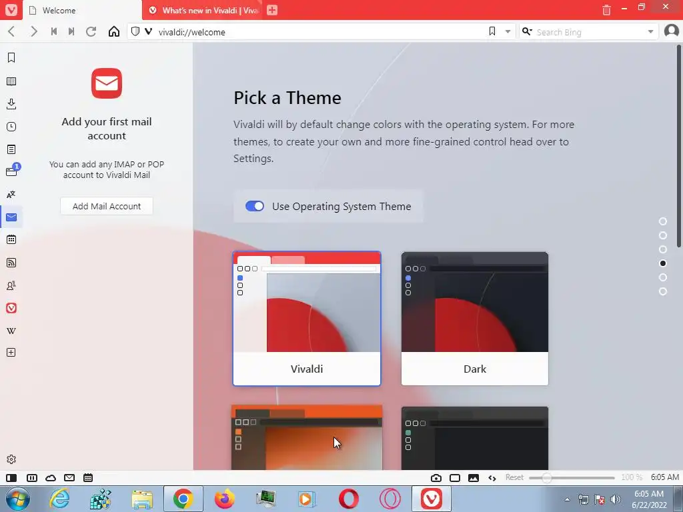The height and width of the screenshot is (512, 683).
Task: Open the History panel clock icon
Action: (x=11, y=127)
